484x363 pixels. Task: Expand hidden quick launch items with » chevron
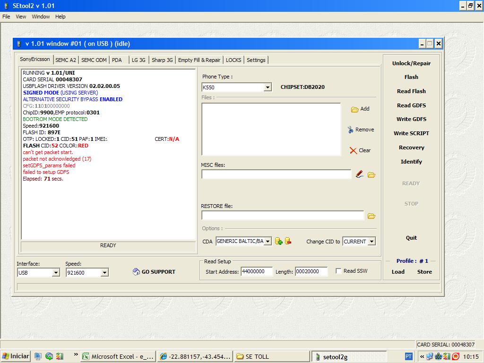(76, 354)
